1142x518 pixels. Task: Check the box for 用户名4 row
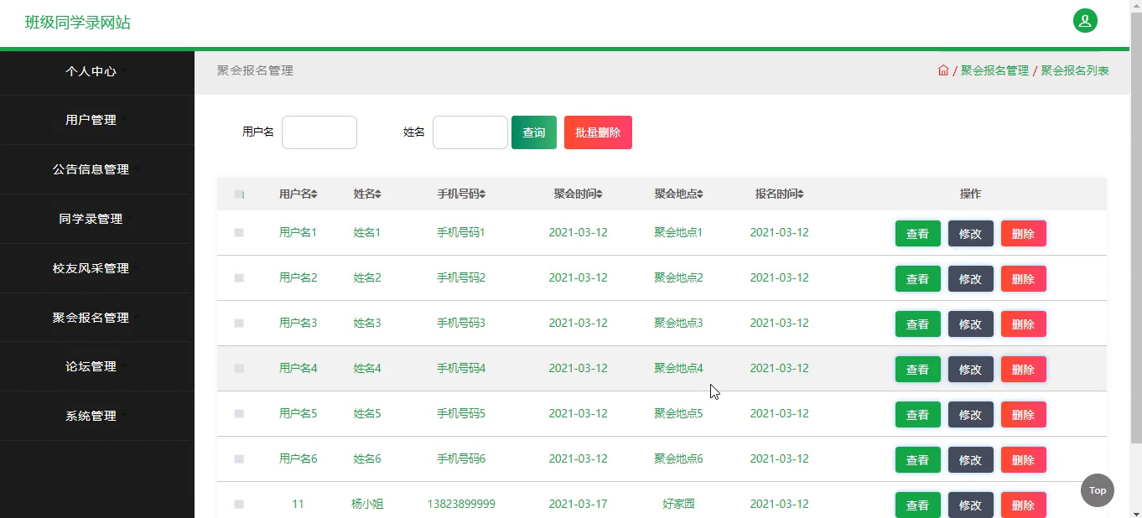(x=239, y=369)
